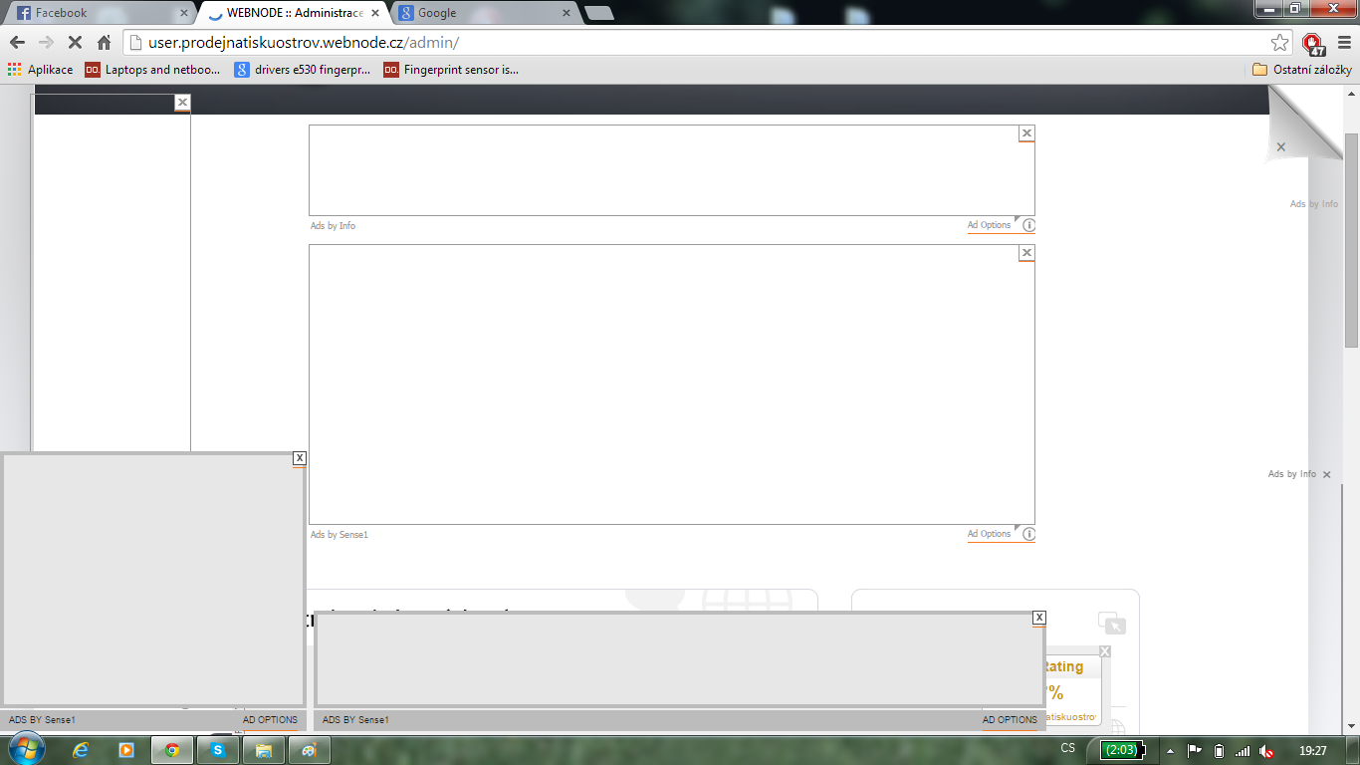1360x765 pixels.
Task: Open Ad Options under the upper banner ad
Action: pyautogui.click(x=989, y=225)
